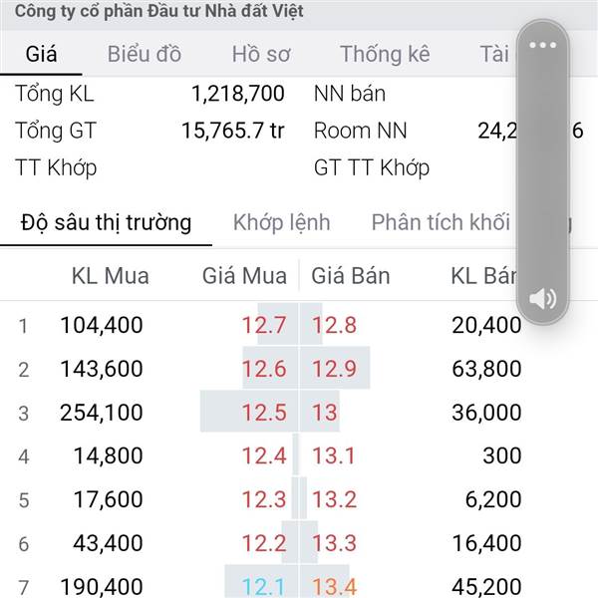598x598 pixels.
Task: Tap the speaker volume icon
Action: [x=542, y=298]
